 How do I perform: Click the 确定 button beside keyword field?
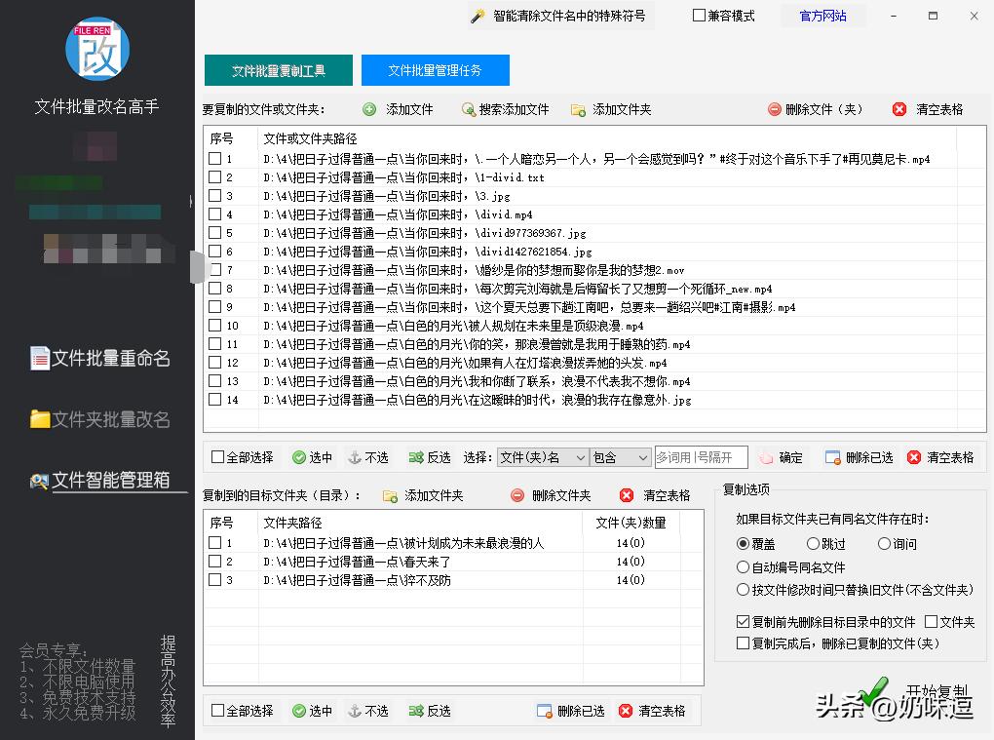point(782,457)
